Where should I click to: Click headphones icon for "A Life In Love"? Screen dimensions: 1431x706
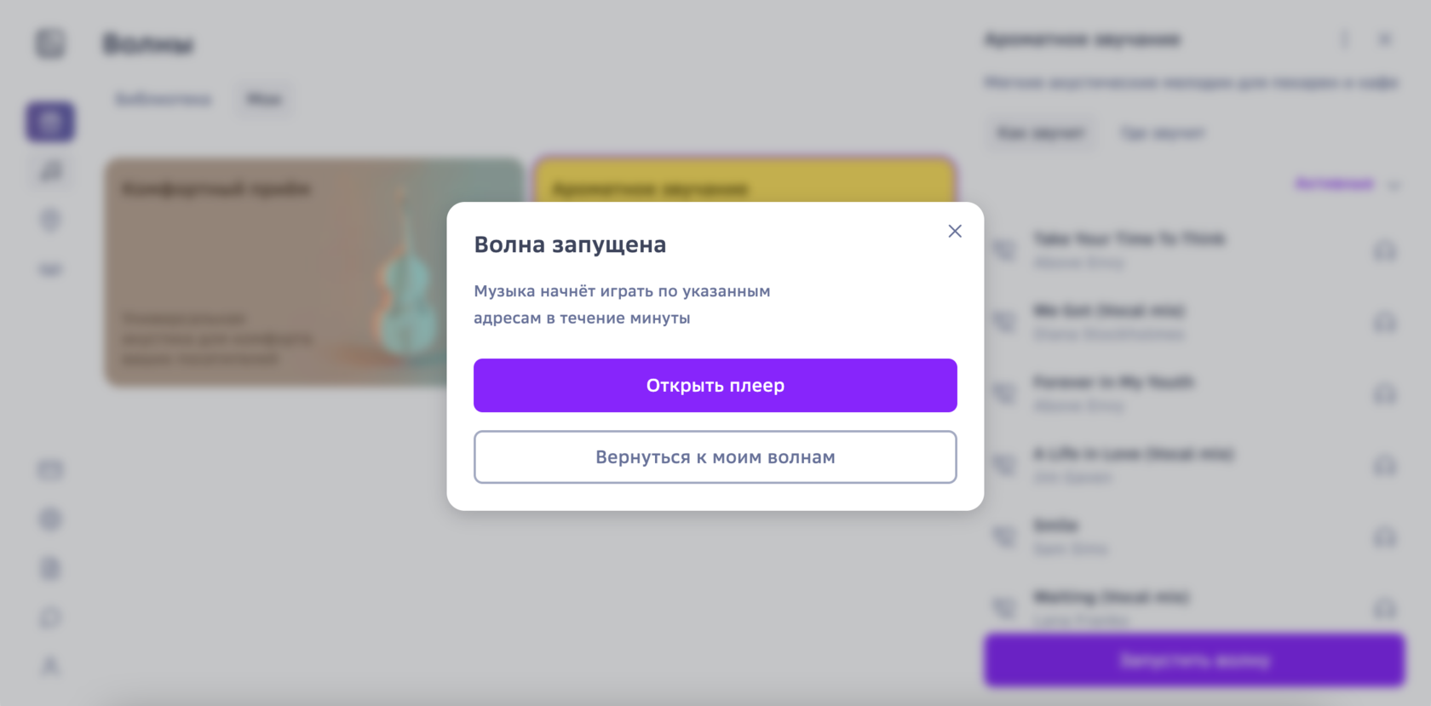1384,466
